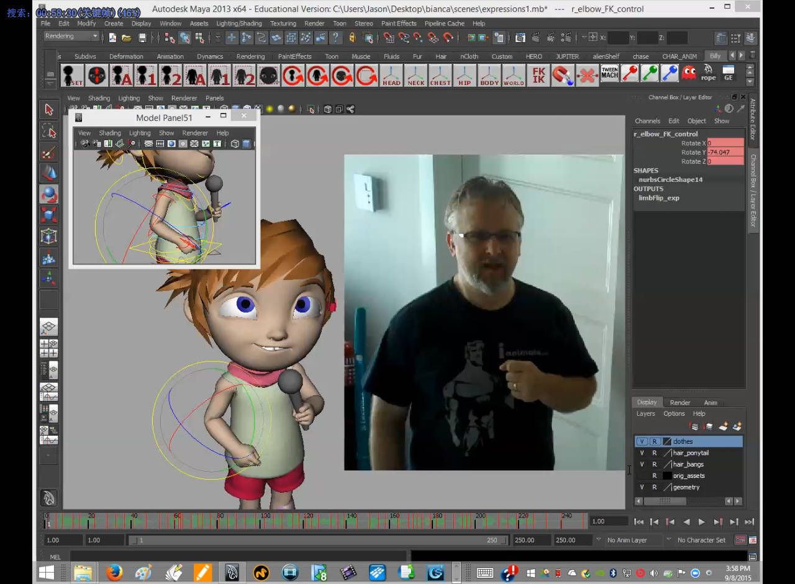Toggle visibility box of orig_assets layer
795x584 pixels.
(x=642, y=476)
